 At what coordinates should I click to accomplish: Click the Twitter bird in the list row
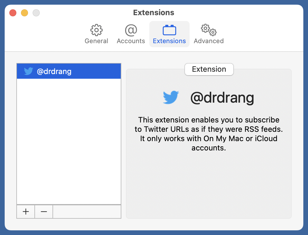point(28,71)
